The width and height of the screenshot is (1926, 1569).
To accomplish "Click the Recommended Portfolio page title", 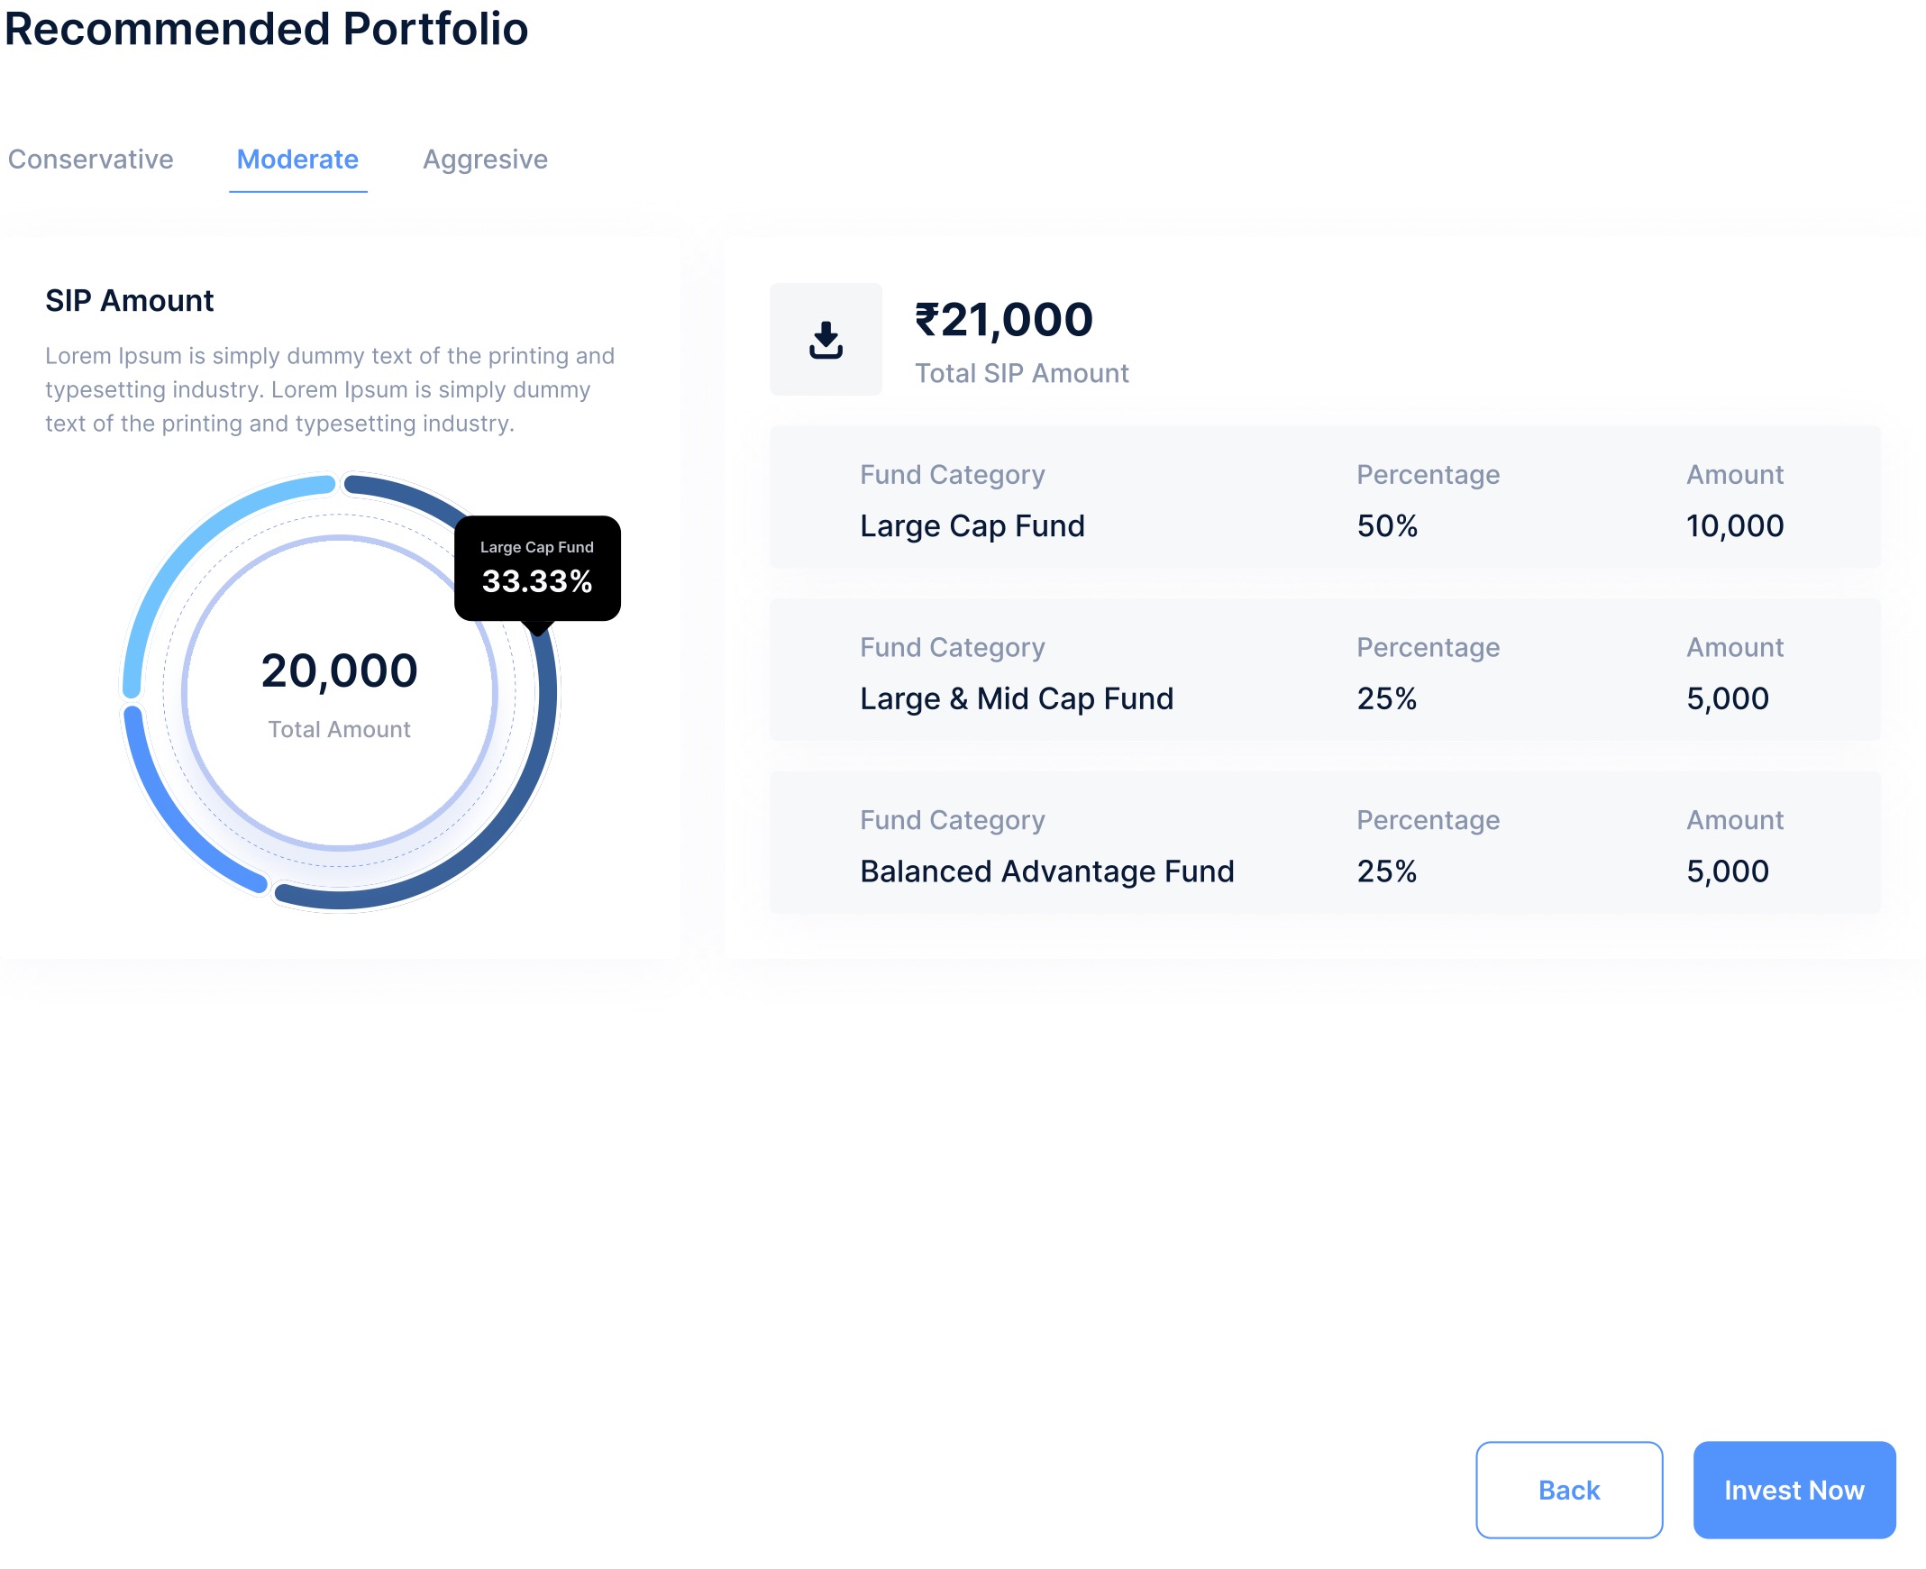I will point(266,29).
